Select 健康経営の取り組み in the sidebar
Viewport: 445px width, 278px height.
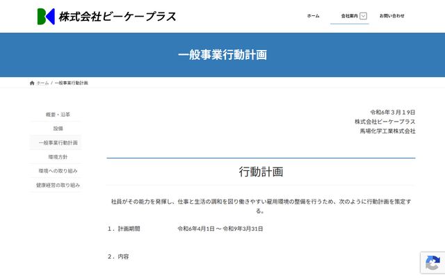coord(58,185)
